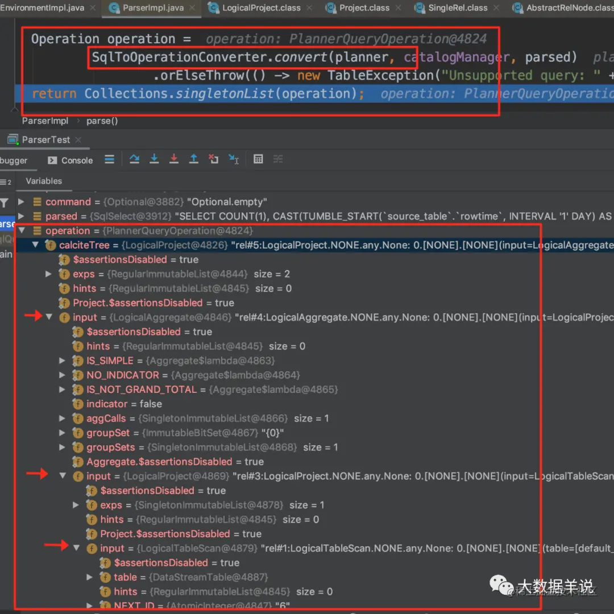Click the orElseThrow TableException code line
The height and width of the screenshot is (614, 614).
[x=383, y=75]
